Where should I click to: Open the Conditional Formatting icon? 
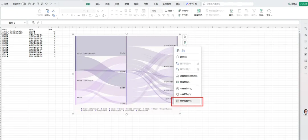[x=199, y=11]
